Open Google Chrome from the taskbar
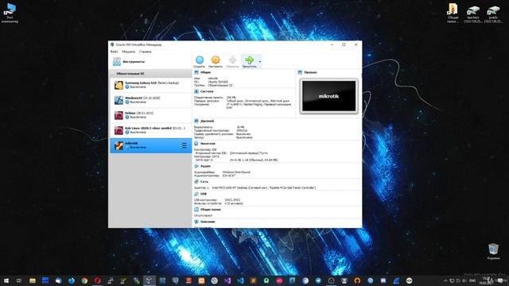 point(84,280)
